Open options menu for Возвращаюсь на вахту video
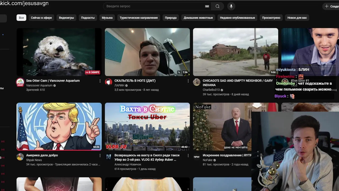Image resolution: width=339 pixels, height=191 pixels. pyautogui.click(x=188, y=155)
